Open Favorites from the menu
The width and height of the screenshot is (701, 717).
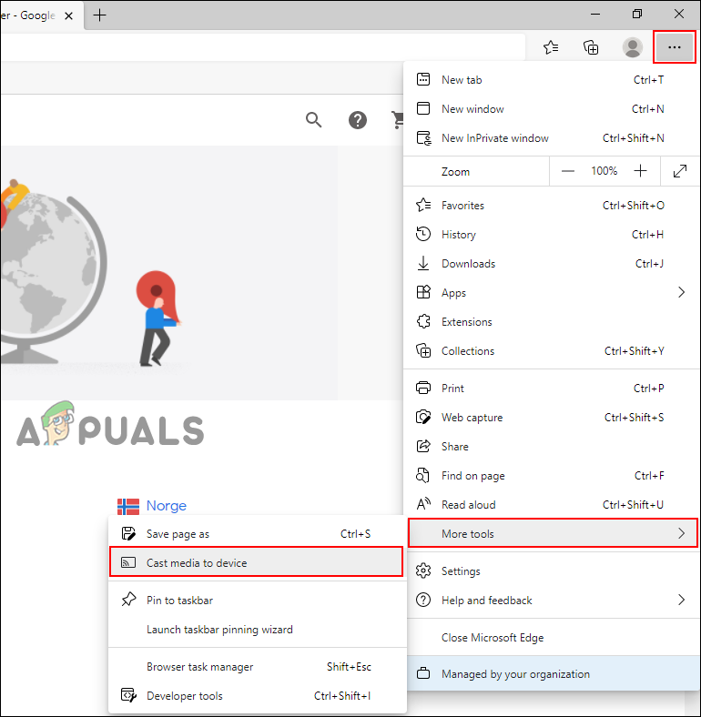click(552, 206)
